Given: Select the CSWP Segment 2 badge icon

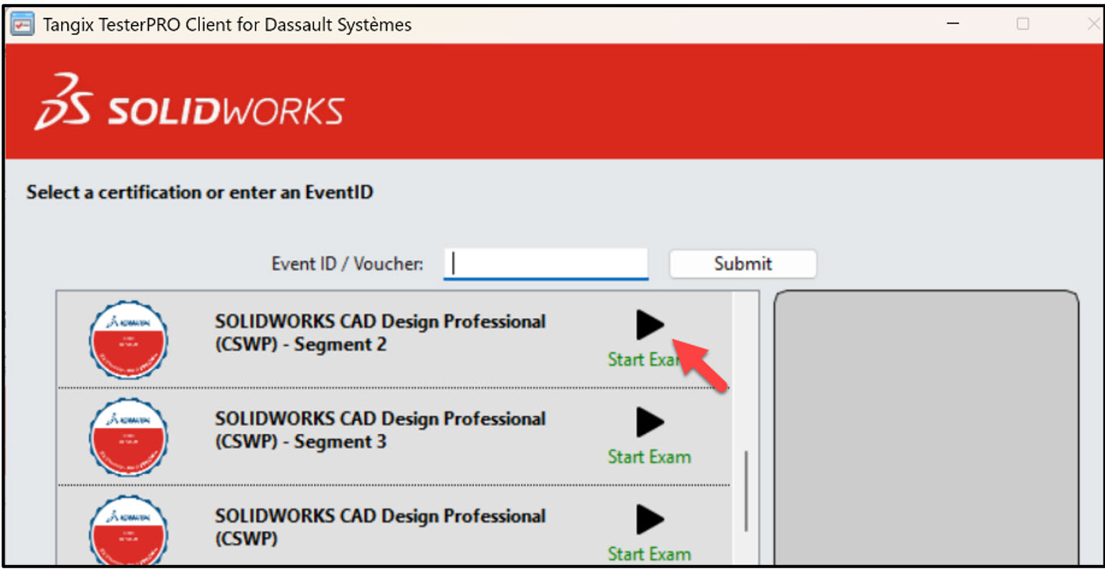Looking at the screenshot, I should pos(128,340).
